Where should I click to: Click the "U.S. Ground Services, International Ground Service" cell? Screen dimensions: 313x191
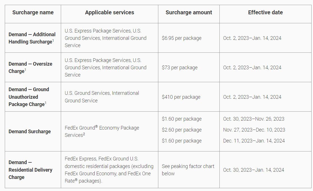coord(102,97)
